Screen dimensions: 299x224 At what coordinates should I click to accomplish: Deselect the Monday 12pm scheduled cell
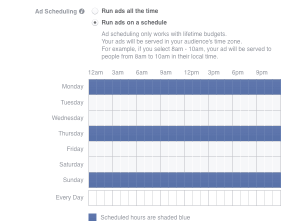[x=189, y=87]
